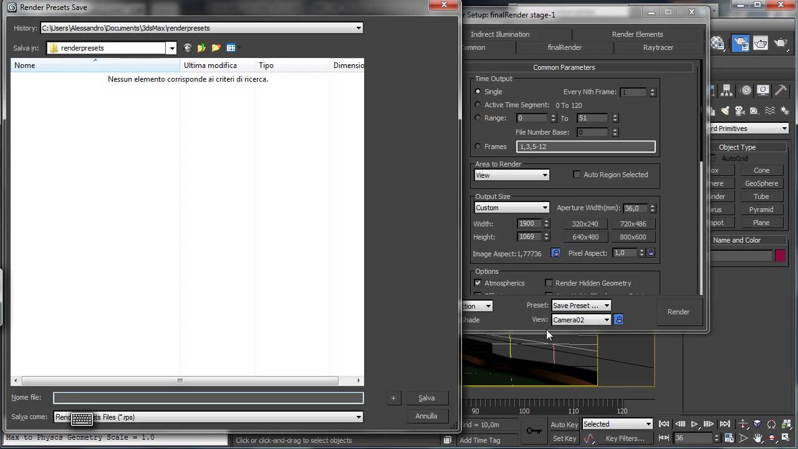Toggle the Pixel Aspect lock icon
The image size is (798, 449).
tap(651, 253)
